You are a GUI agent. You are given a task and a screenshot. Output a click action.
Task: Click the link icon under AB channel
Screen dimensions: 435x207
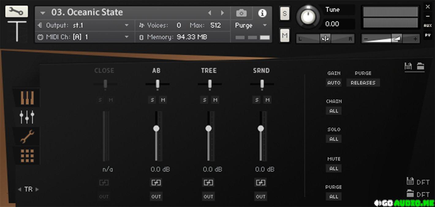156,183
